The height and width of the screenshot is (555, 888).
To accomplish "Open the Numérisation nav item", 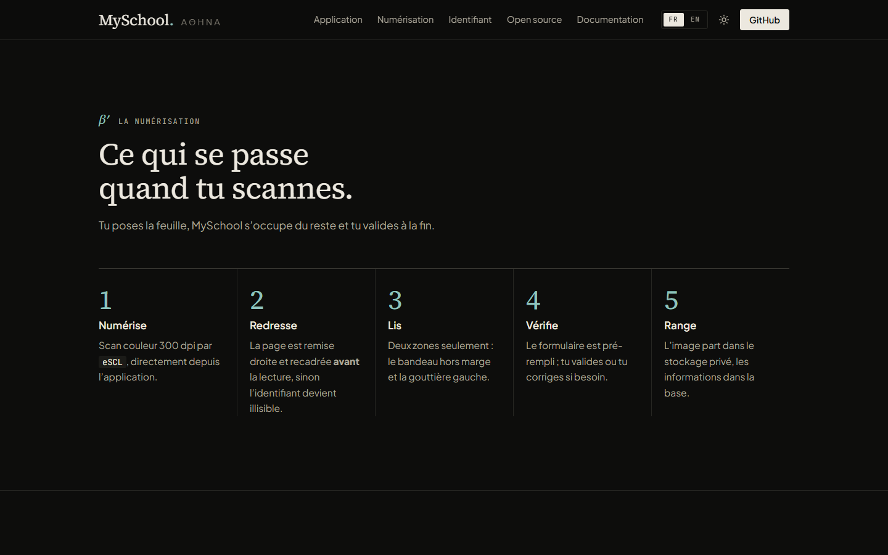I will (405, 20).
